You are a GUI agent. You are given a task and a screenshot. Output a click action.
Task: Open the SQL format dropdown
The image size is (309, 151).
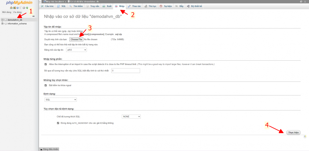click(61, 100)
